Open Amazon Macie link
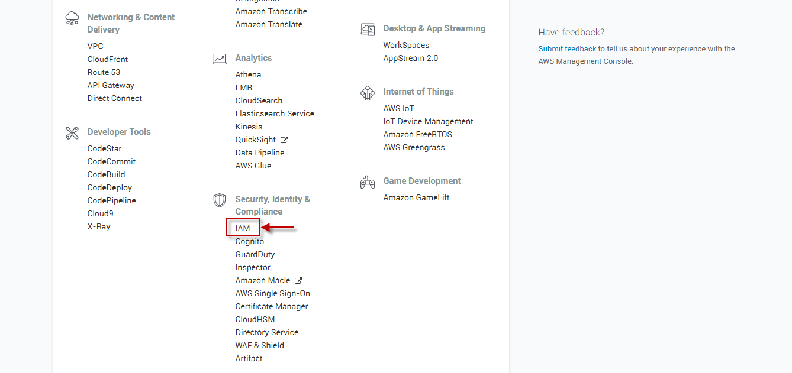 coord(263,280)
